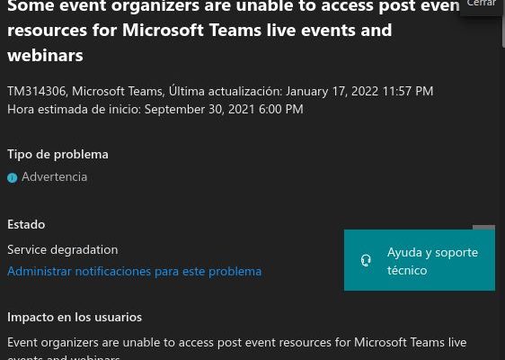Click the Estado section heading
This screenshot has height=360, width=505.
(x=26, y=224)
